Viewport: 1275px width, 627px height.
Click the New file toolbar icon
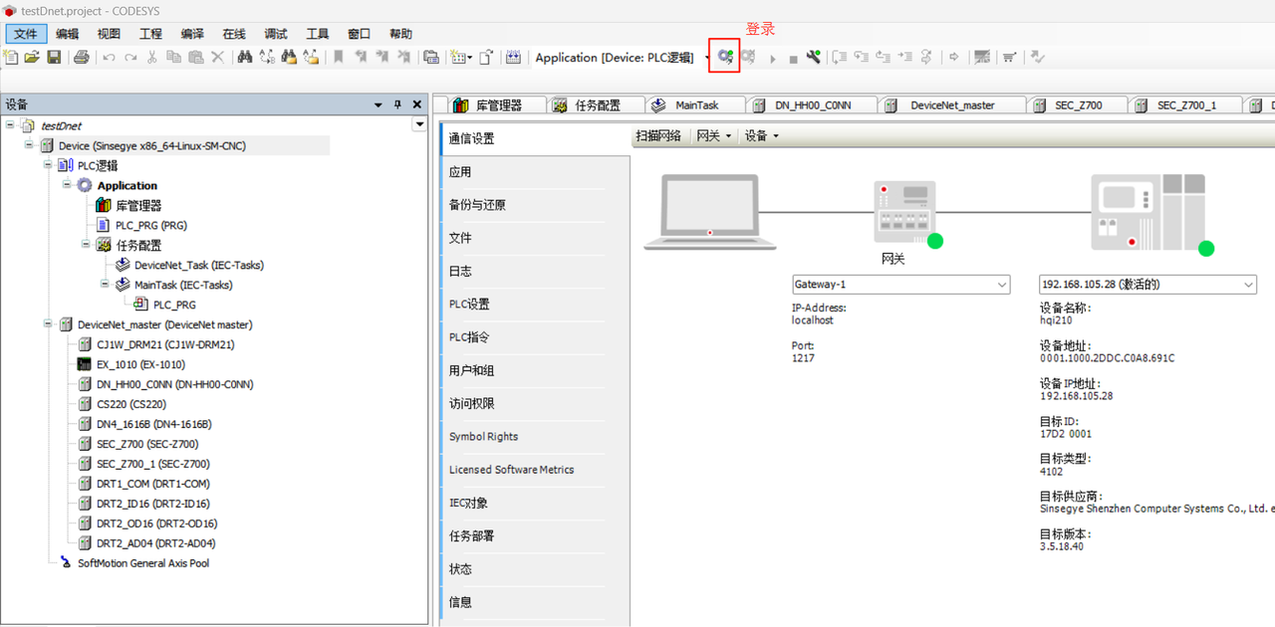(11, 58)
